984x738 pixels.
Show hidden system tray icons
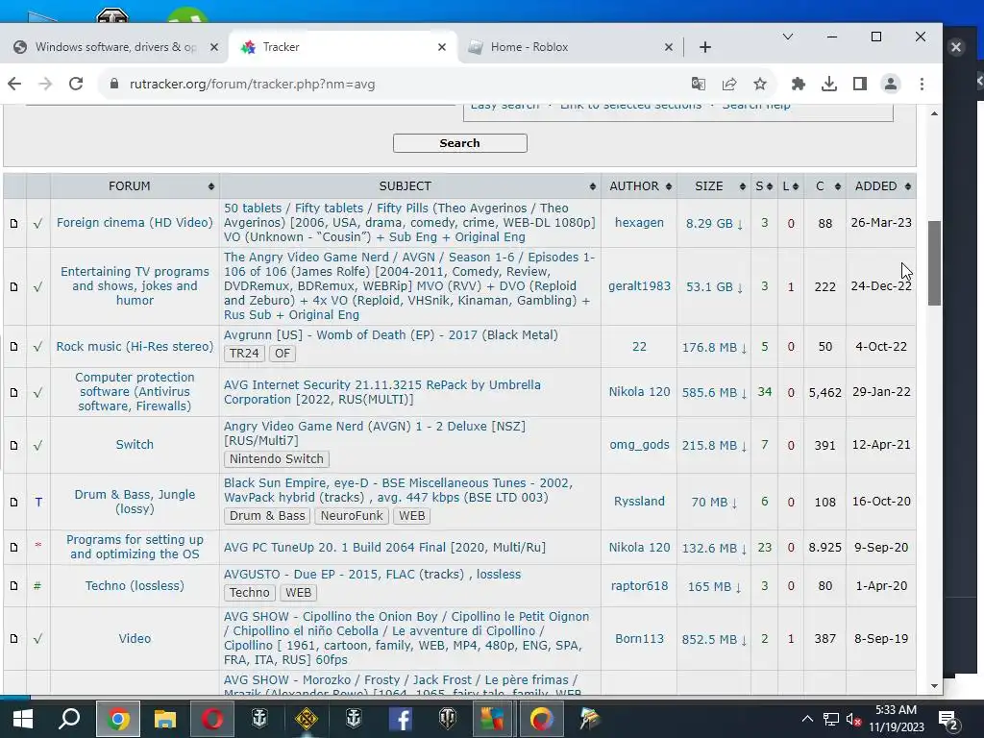pos(807,719)
